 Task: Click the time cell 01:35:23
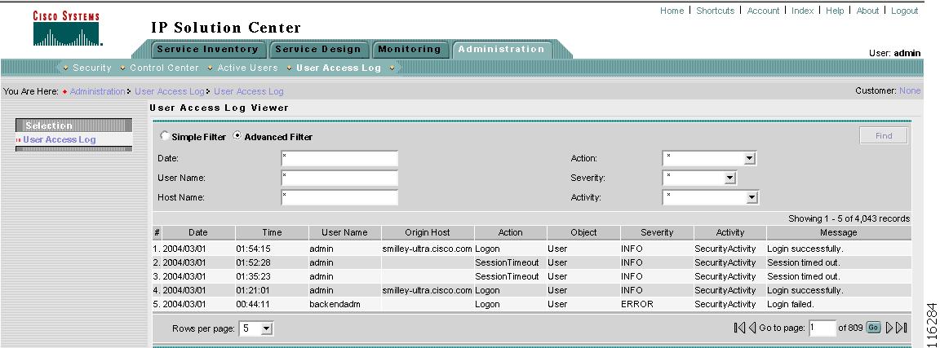253,276
